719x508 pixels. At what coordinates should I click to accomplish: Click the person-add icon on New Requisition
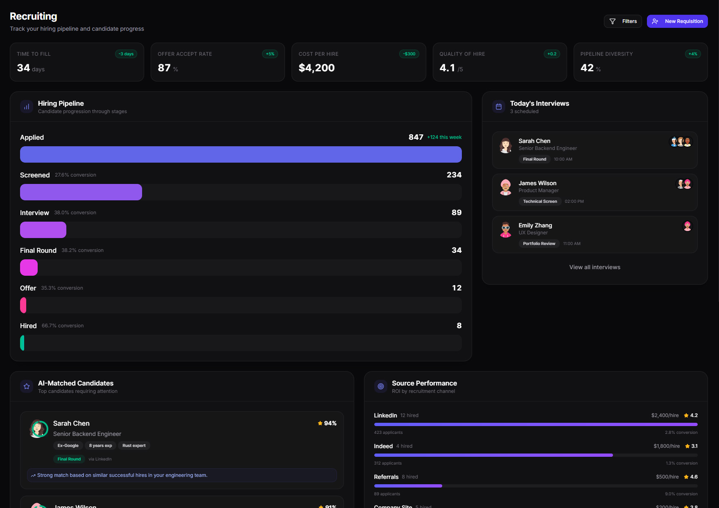point(655,21)
